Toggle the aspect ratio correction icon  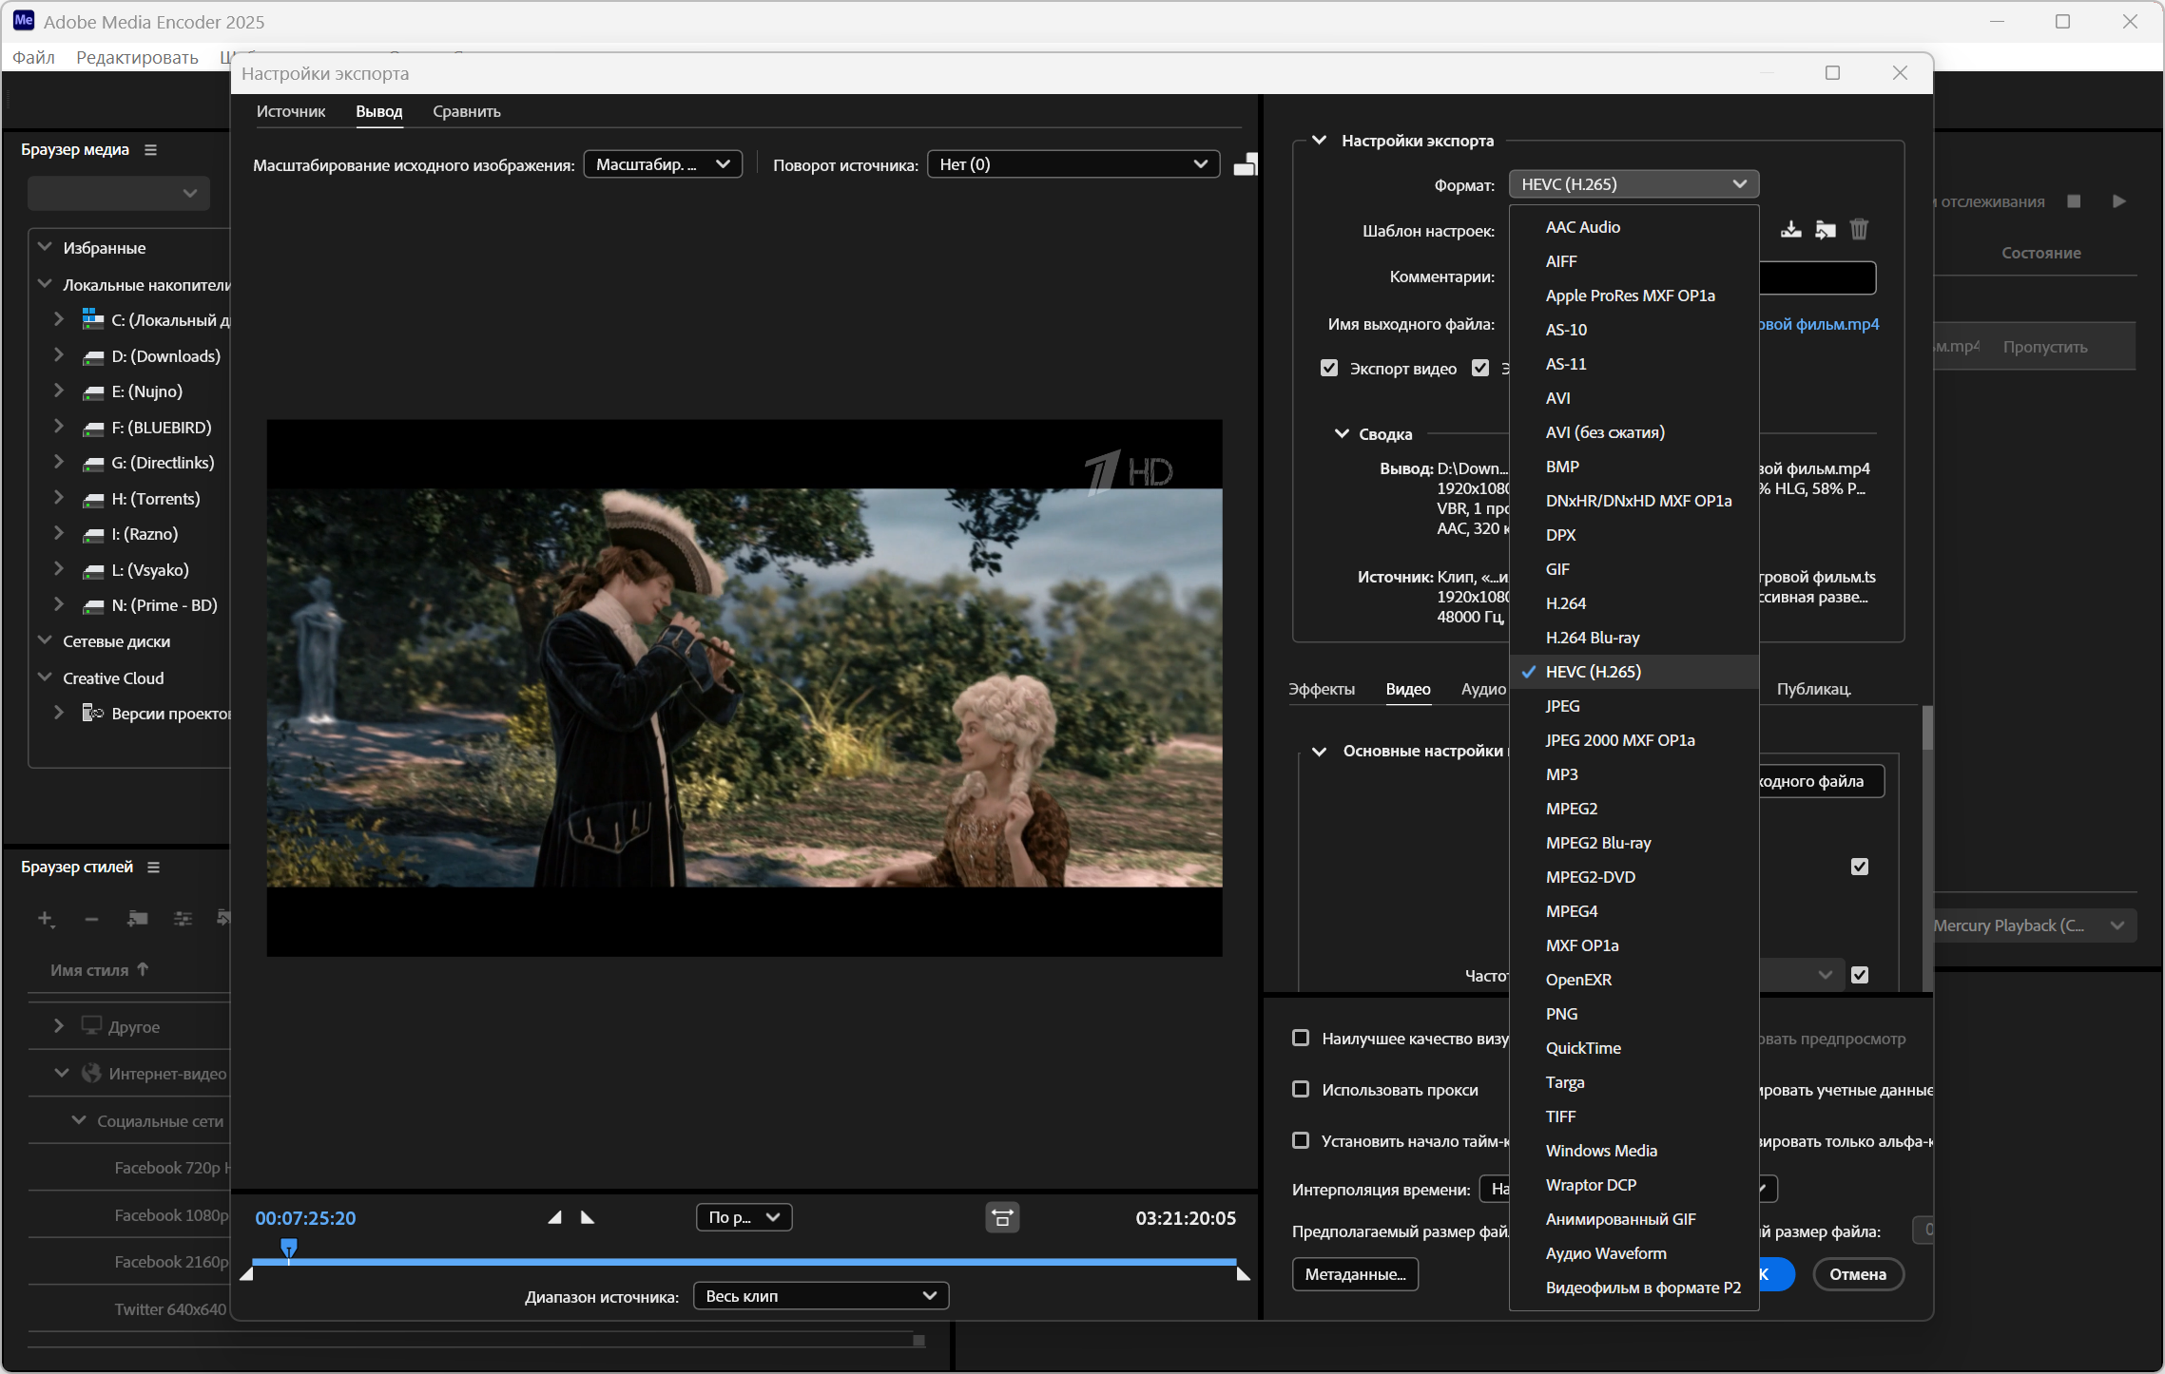click(1002, 1217)
